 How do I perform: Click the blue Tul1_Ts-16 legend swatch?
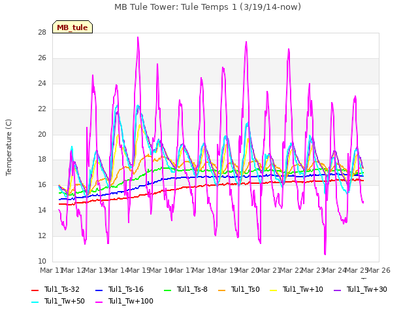(99, 290)
